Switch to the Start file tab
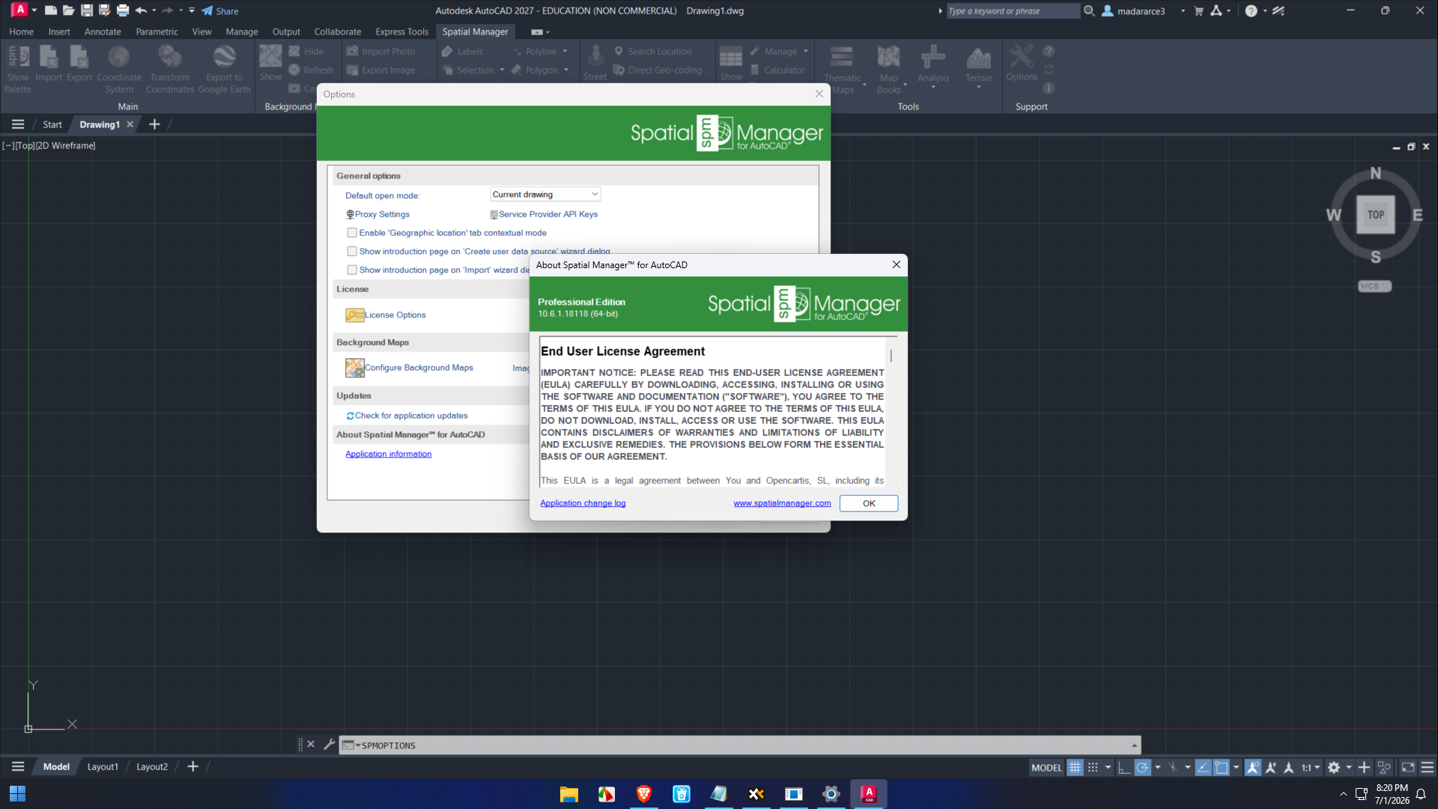 click(x=52, y=124)
